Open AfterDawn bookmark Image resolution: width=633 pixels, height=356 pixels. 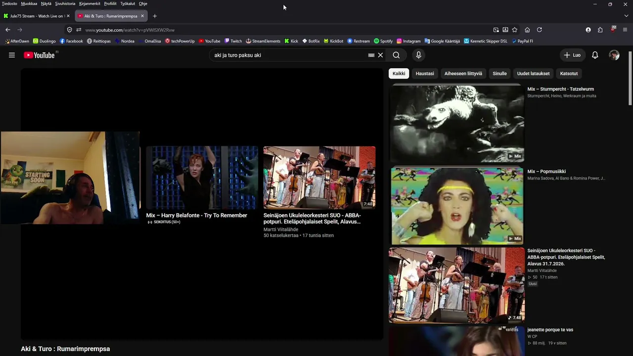pos(17,41)
